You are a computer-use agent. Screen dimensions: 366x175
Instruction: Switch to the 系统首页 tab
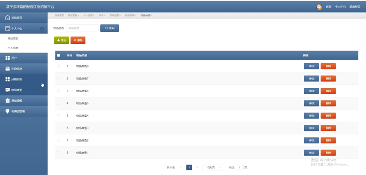click(x=59, y=15)
